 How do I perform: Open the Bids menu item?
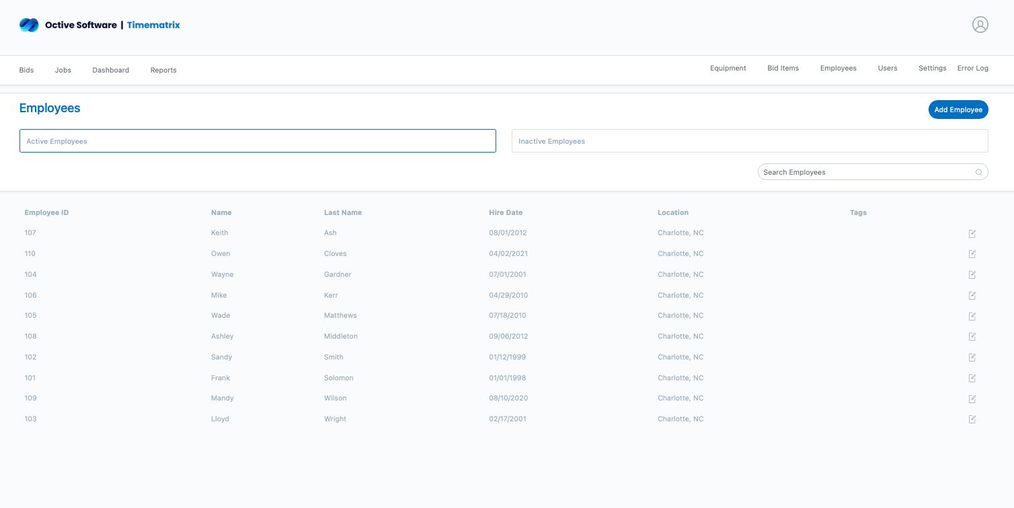26,70
